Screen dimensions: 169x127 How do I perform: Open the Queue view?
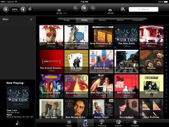click(69, 123)
